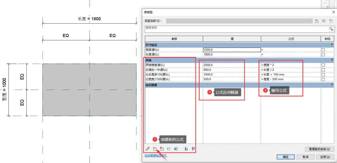Viewport: 337px width, 163px height.
Task: Click the 锁定 column header
Action: coord(328,39)
